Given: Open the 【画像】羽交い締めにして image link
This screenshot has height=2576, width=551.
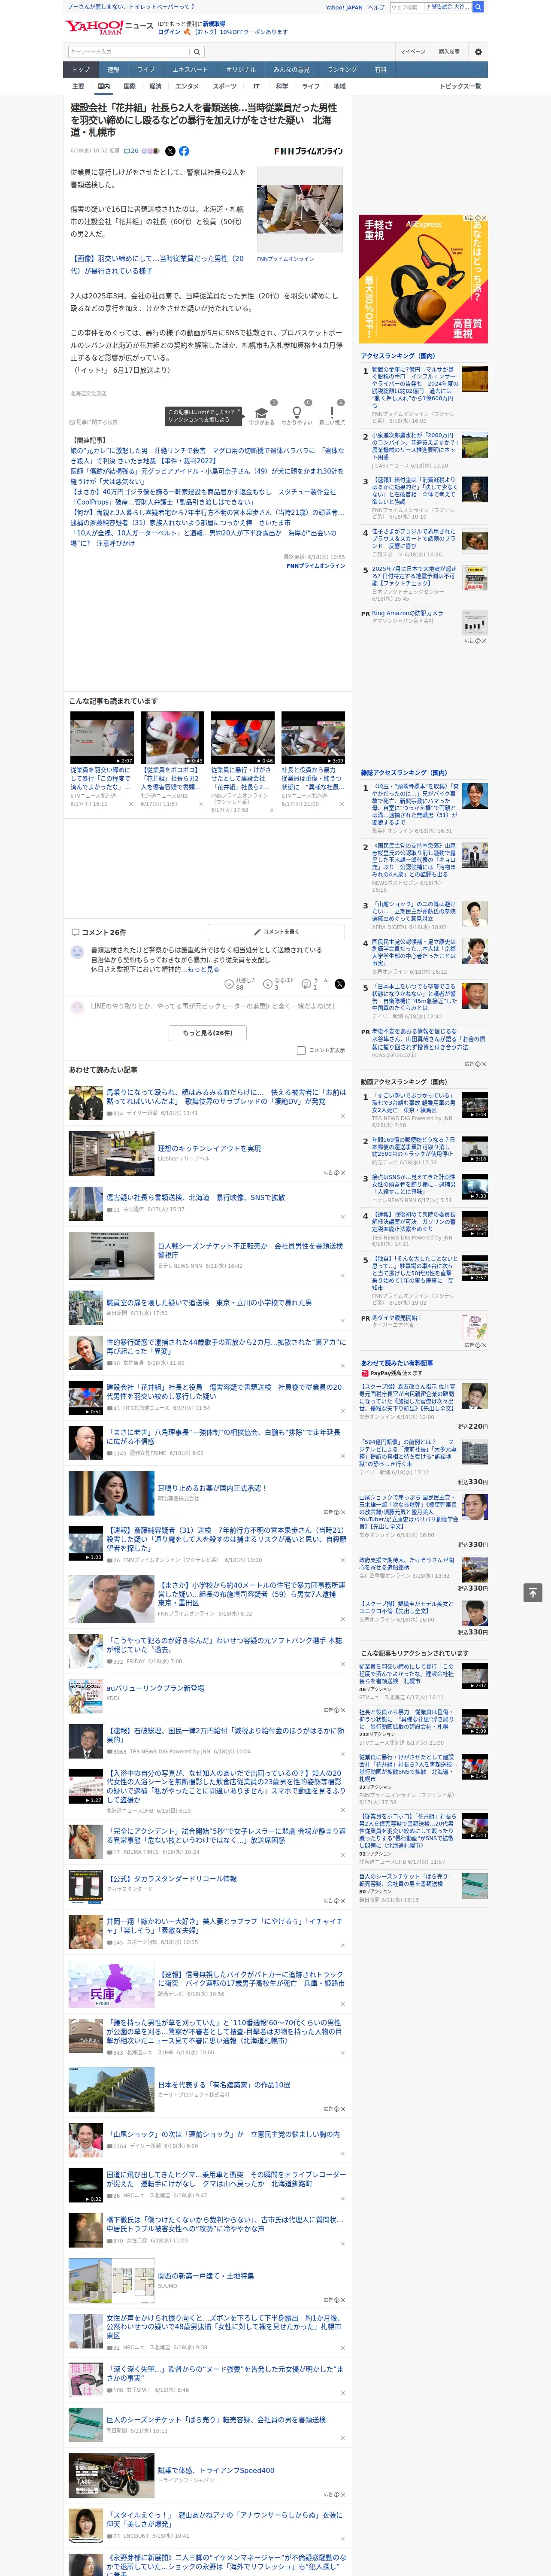Looking at the screenshot, I should click(x=157, y=264).
